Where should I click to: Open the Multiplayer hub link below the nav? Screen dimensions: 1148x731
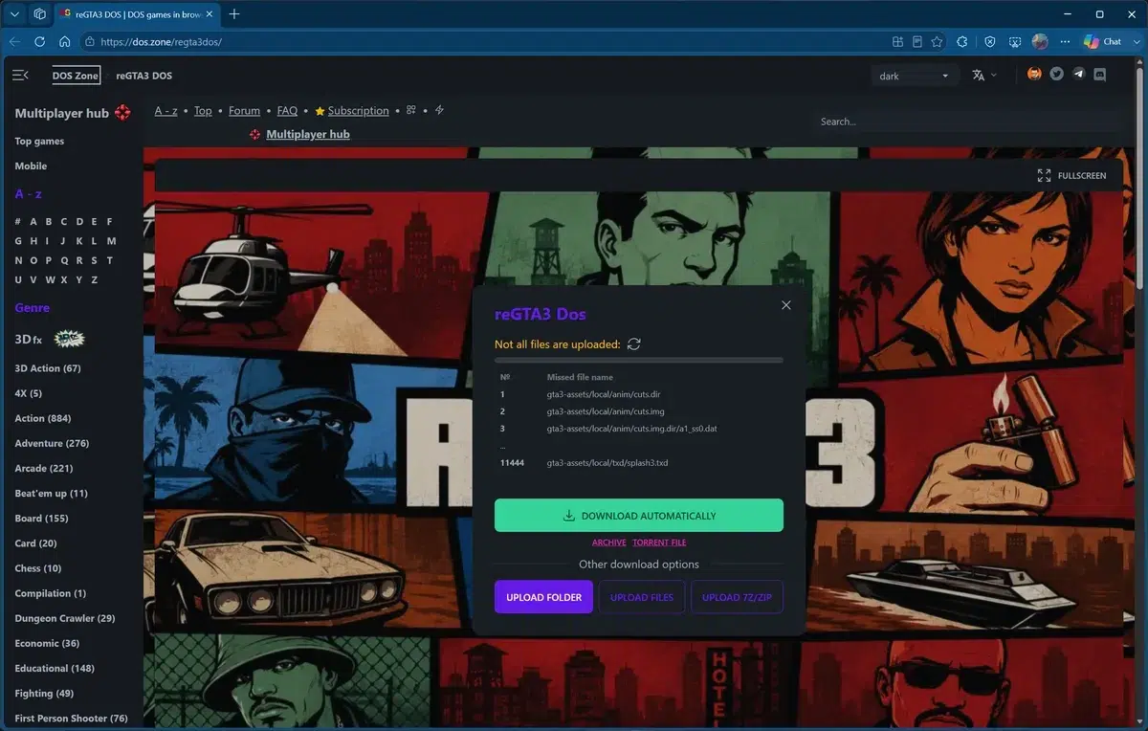point(307,135)
